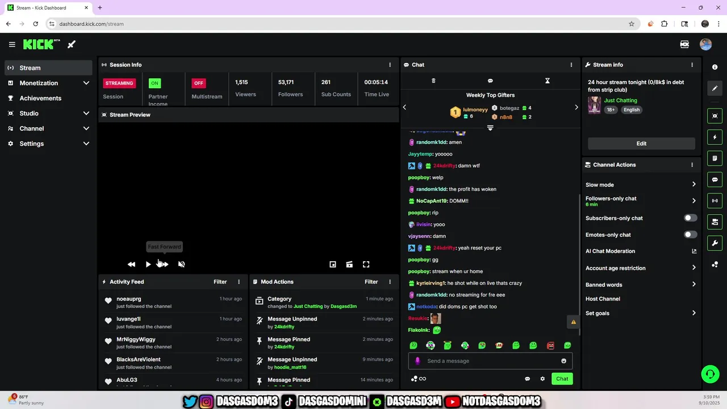Click the Just Chatting category link
This screenshot has height=409, width=727.
tap(620, 101)
